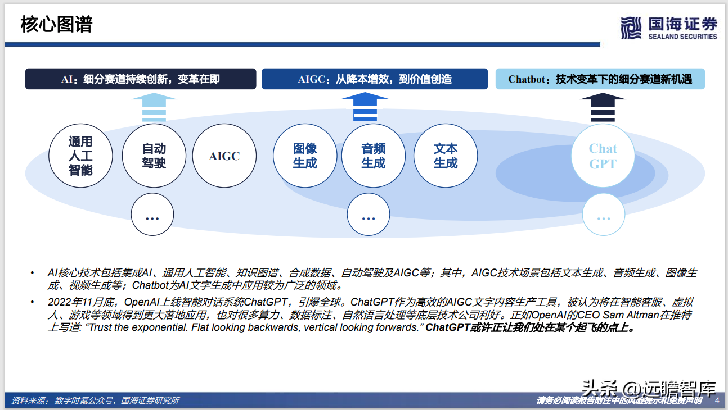Click the page number 4
Screen dimensions: 728x410
coord(717,400)
